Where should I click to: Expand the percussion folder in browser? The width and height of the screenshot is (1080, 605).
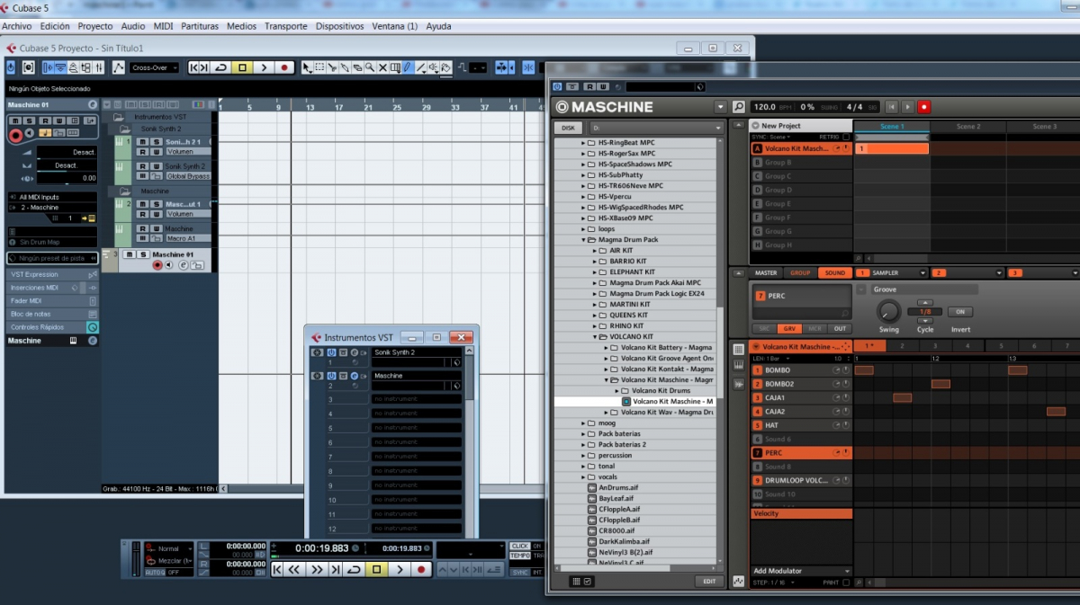click(x=582, y=456)
